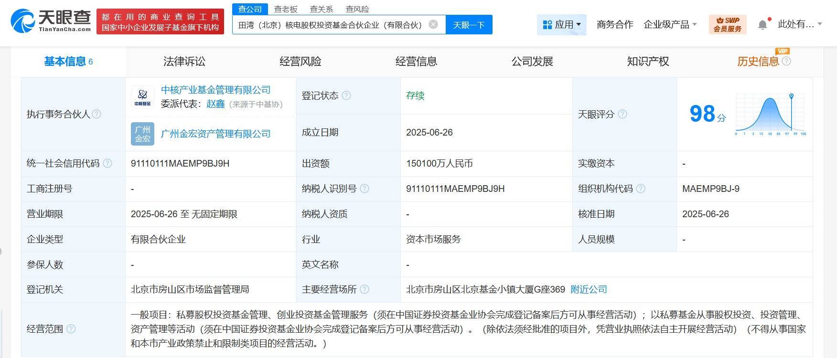Open the SVIP 会员服务 button
The height and width of the screenshot is (358, 837).
click(x=728, y=24)
